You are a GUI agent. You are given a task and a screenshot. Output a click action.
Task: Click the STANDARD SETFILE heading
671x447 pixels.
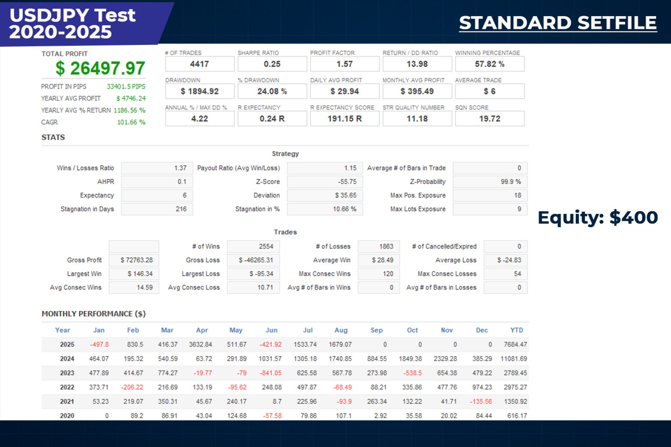pyautogui.click(x=558, y=23)
